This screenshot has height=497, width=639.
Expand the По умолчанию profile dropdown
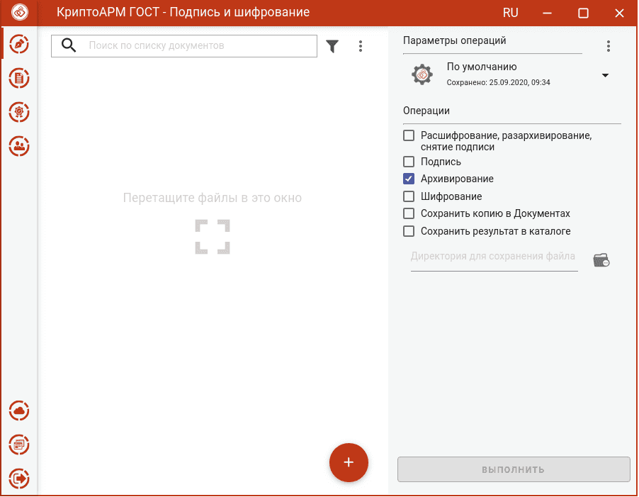605,75
